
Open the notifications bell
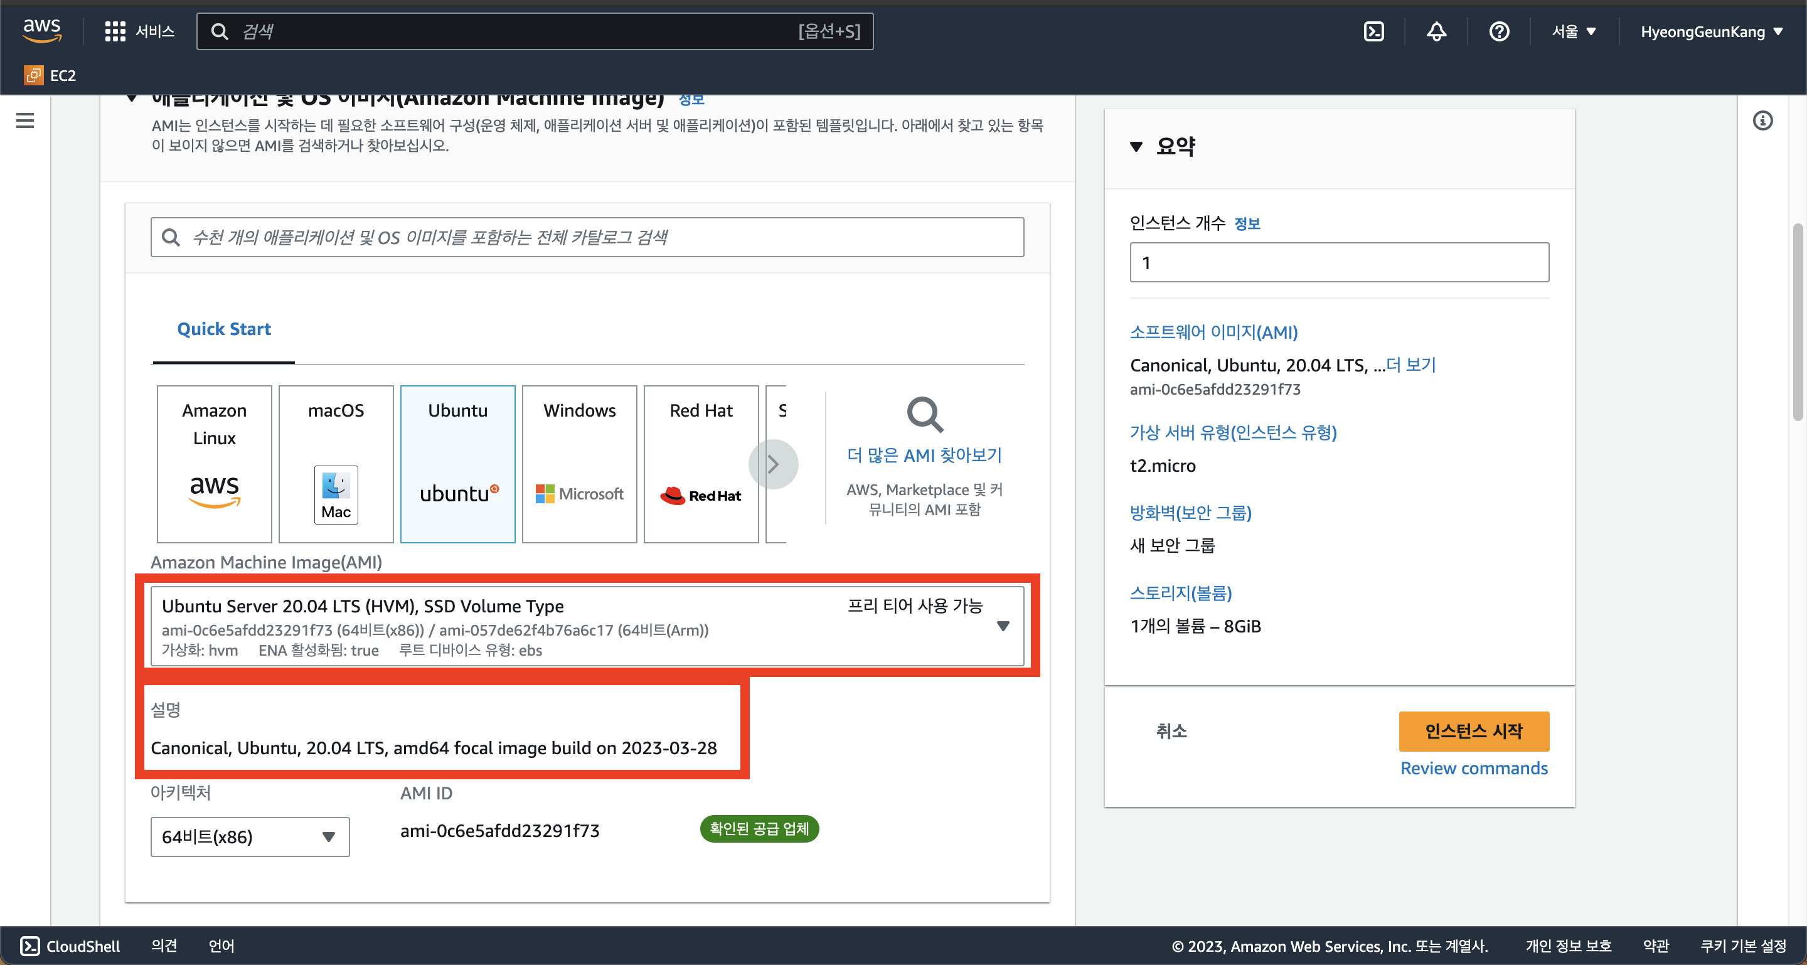click(x=1436, y=31)
